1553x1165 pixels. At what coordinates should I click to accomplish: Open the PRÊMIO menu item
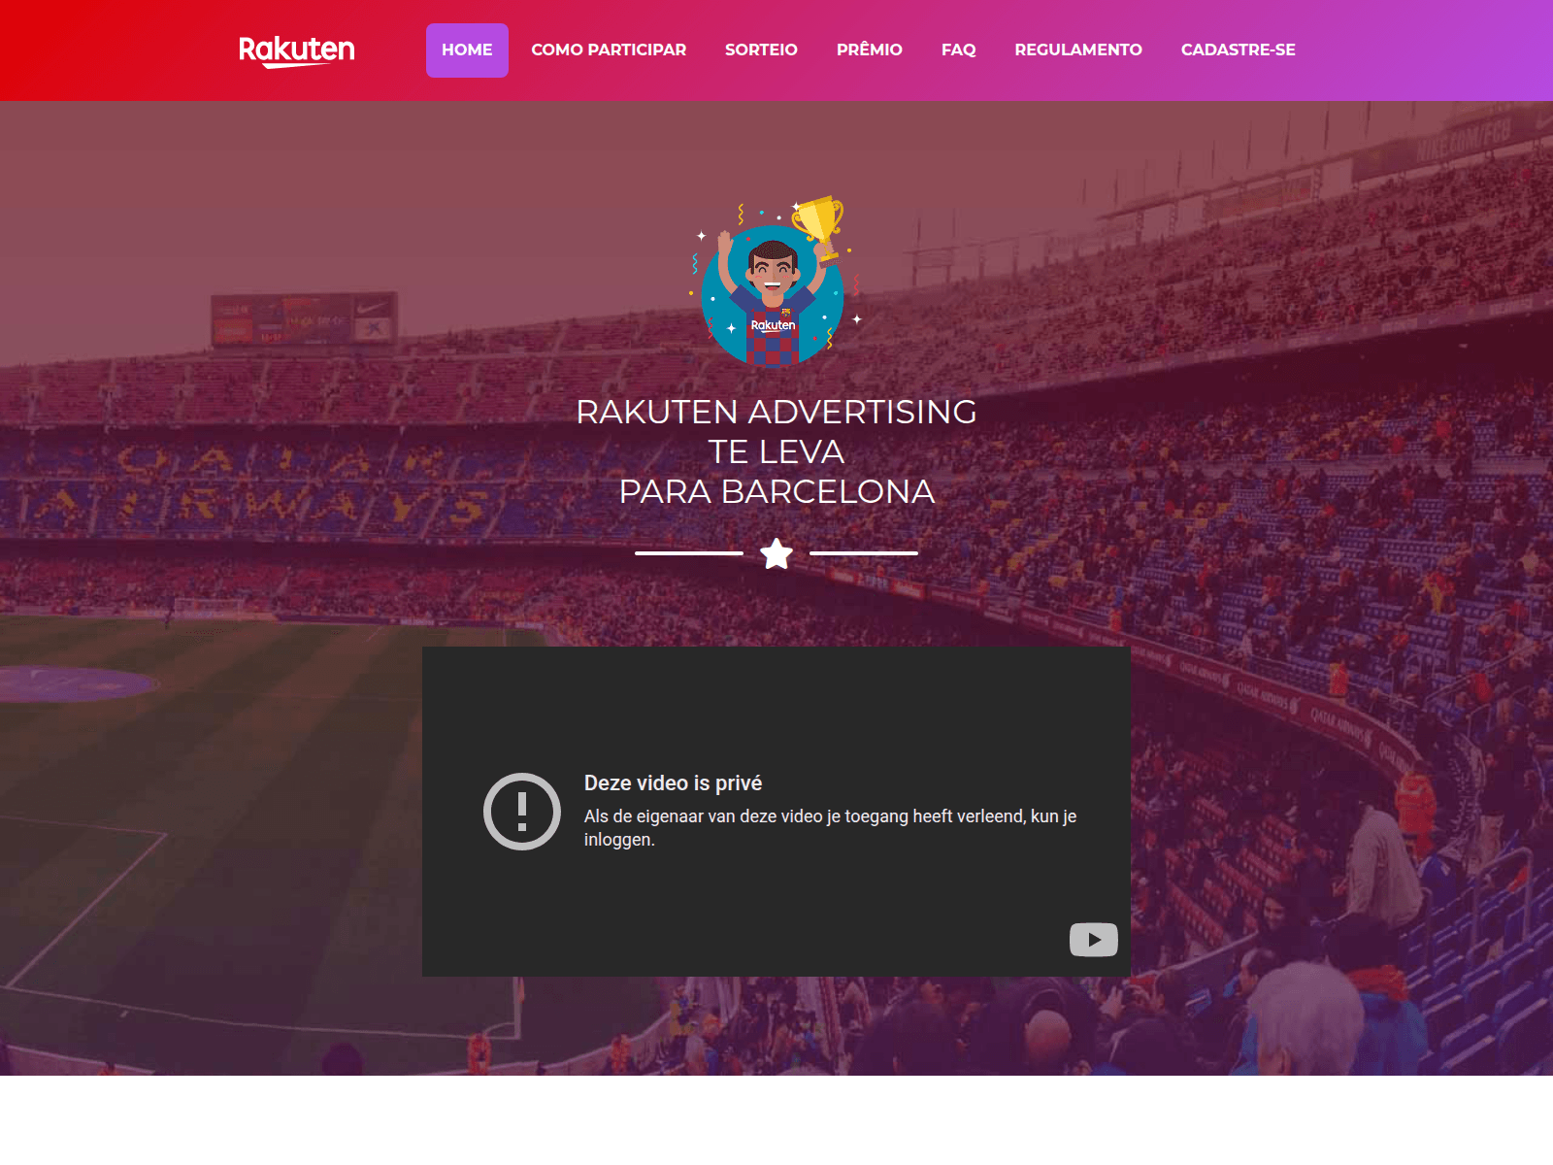(x=870, y=50)
